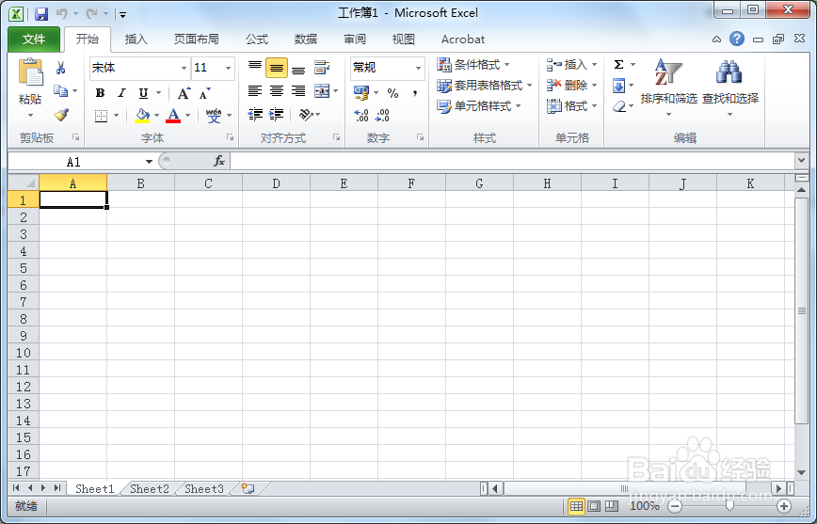Click the Undo arrow icon
Screen dimensions: 817x524
coord(61,14)
